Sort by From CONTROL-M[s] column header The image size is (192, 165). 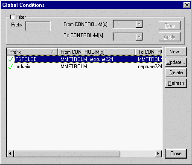pyautogui.click(x=96, y=52)
